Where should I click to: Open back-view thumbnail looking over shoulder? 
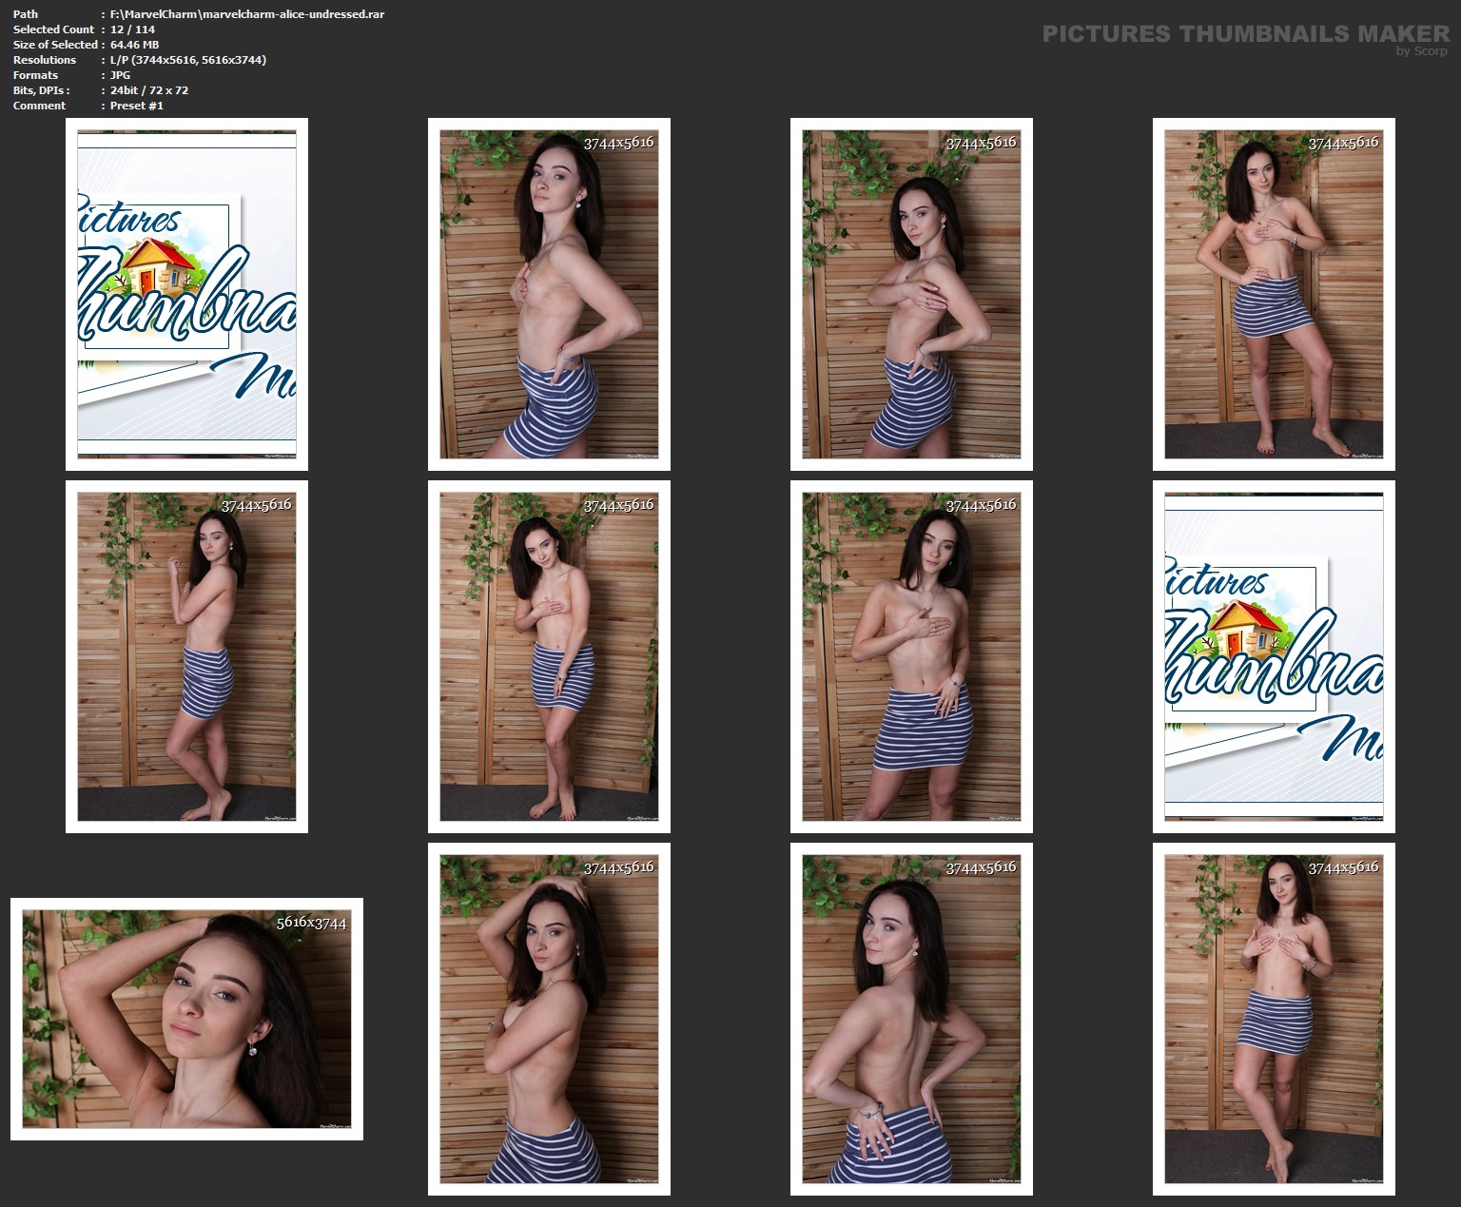pos(911,1019)
